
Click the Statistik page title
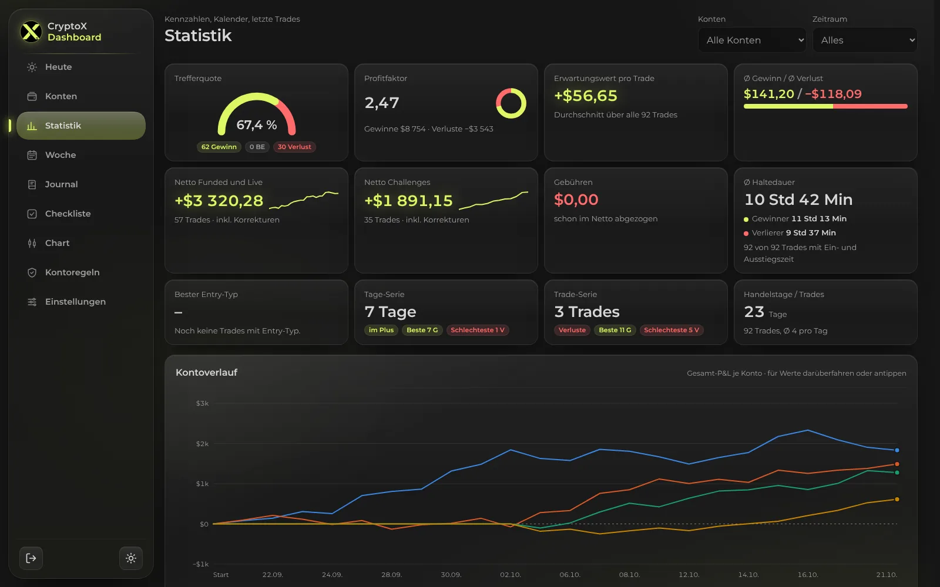pos(198,36)
